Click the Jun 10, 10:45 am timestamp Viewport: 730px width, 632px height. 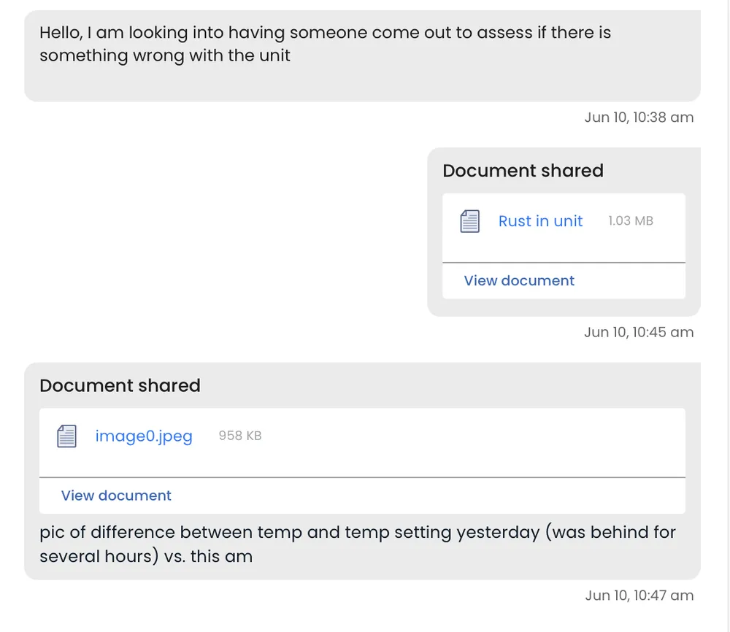[639, 332]
